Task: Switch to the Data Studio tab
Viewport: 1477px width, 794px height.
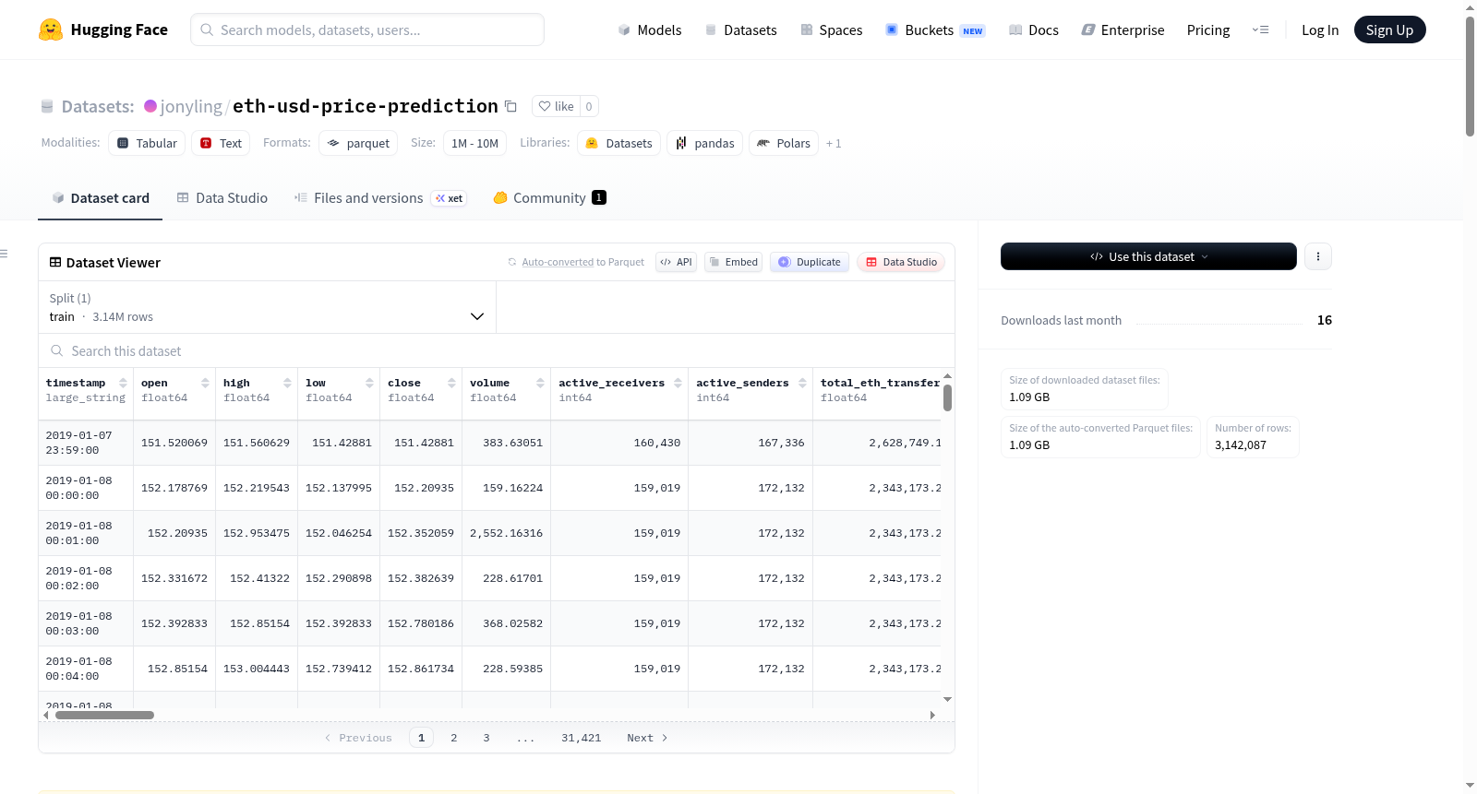Action: (222, 197)
